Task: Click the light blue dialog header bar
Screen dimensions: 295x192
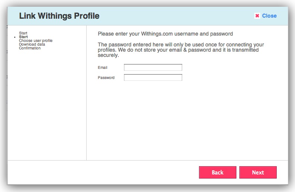Action: [168, 16]
